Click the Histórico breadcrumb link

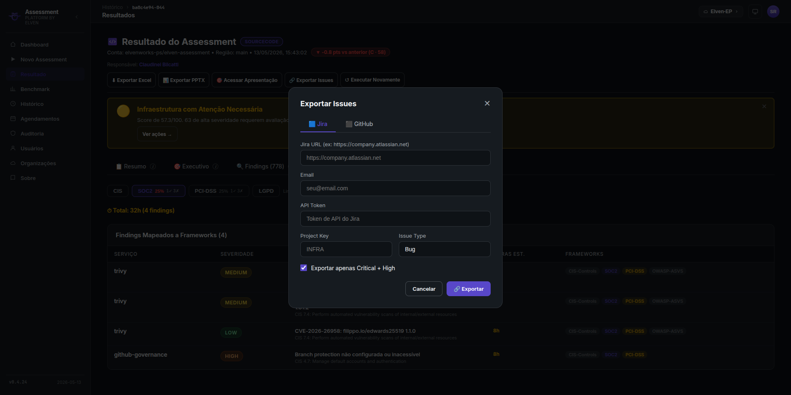pyautogui.click(x=112, y=7)
